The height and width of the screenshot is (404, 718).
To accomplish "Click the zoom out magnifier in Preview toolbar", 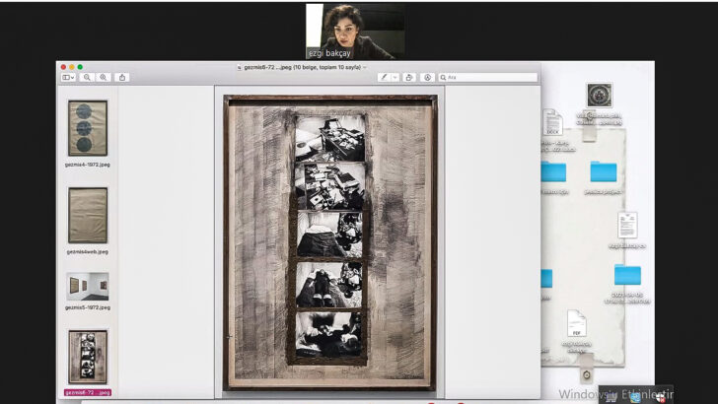I will tap(87, 77).
